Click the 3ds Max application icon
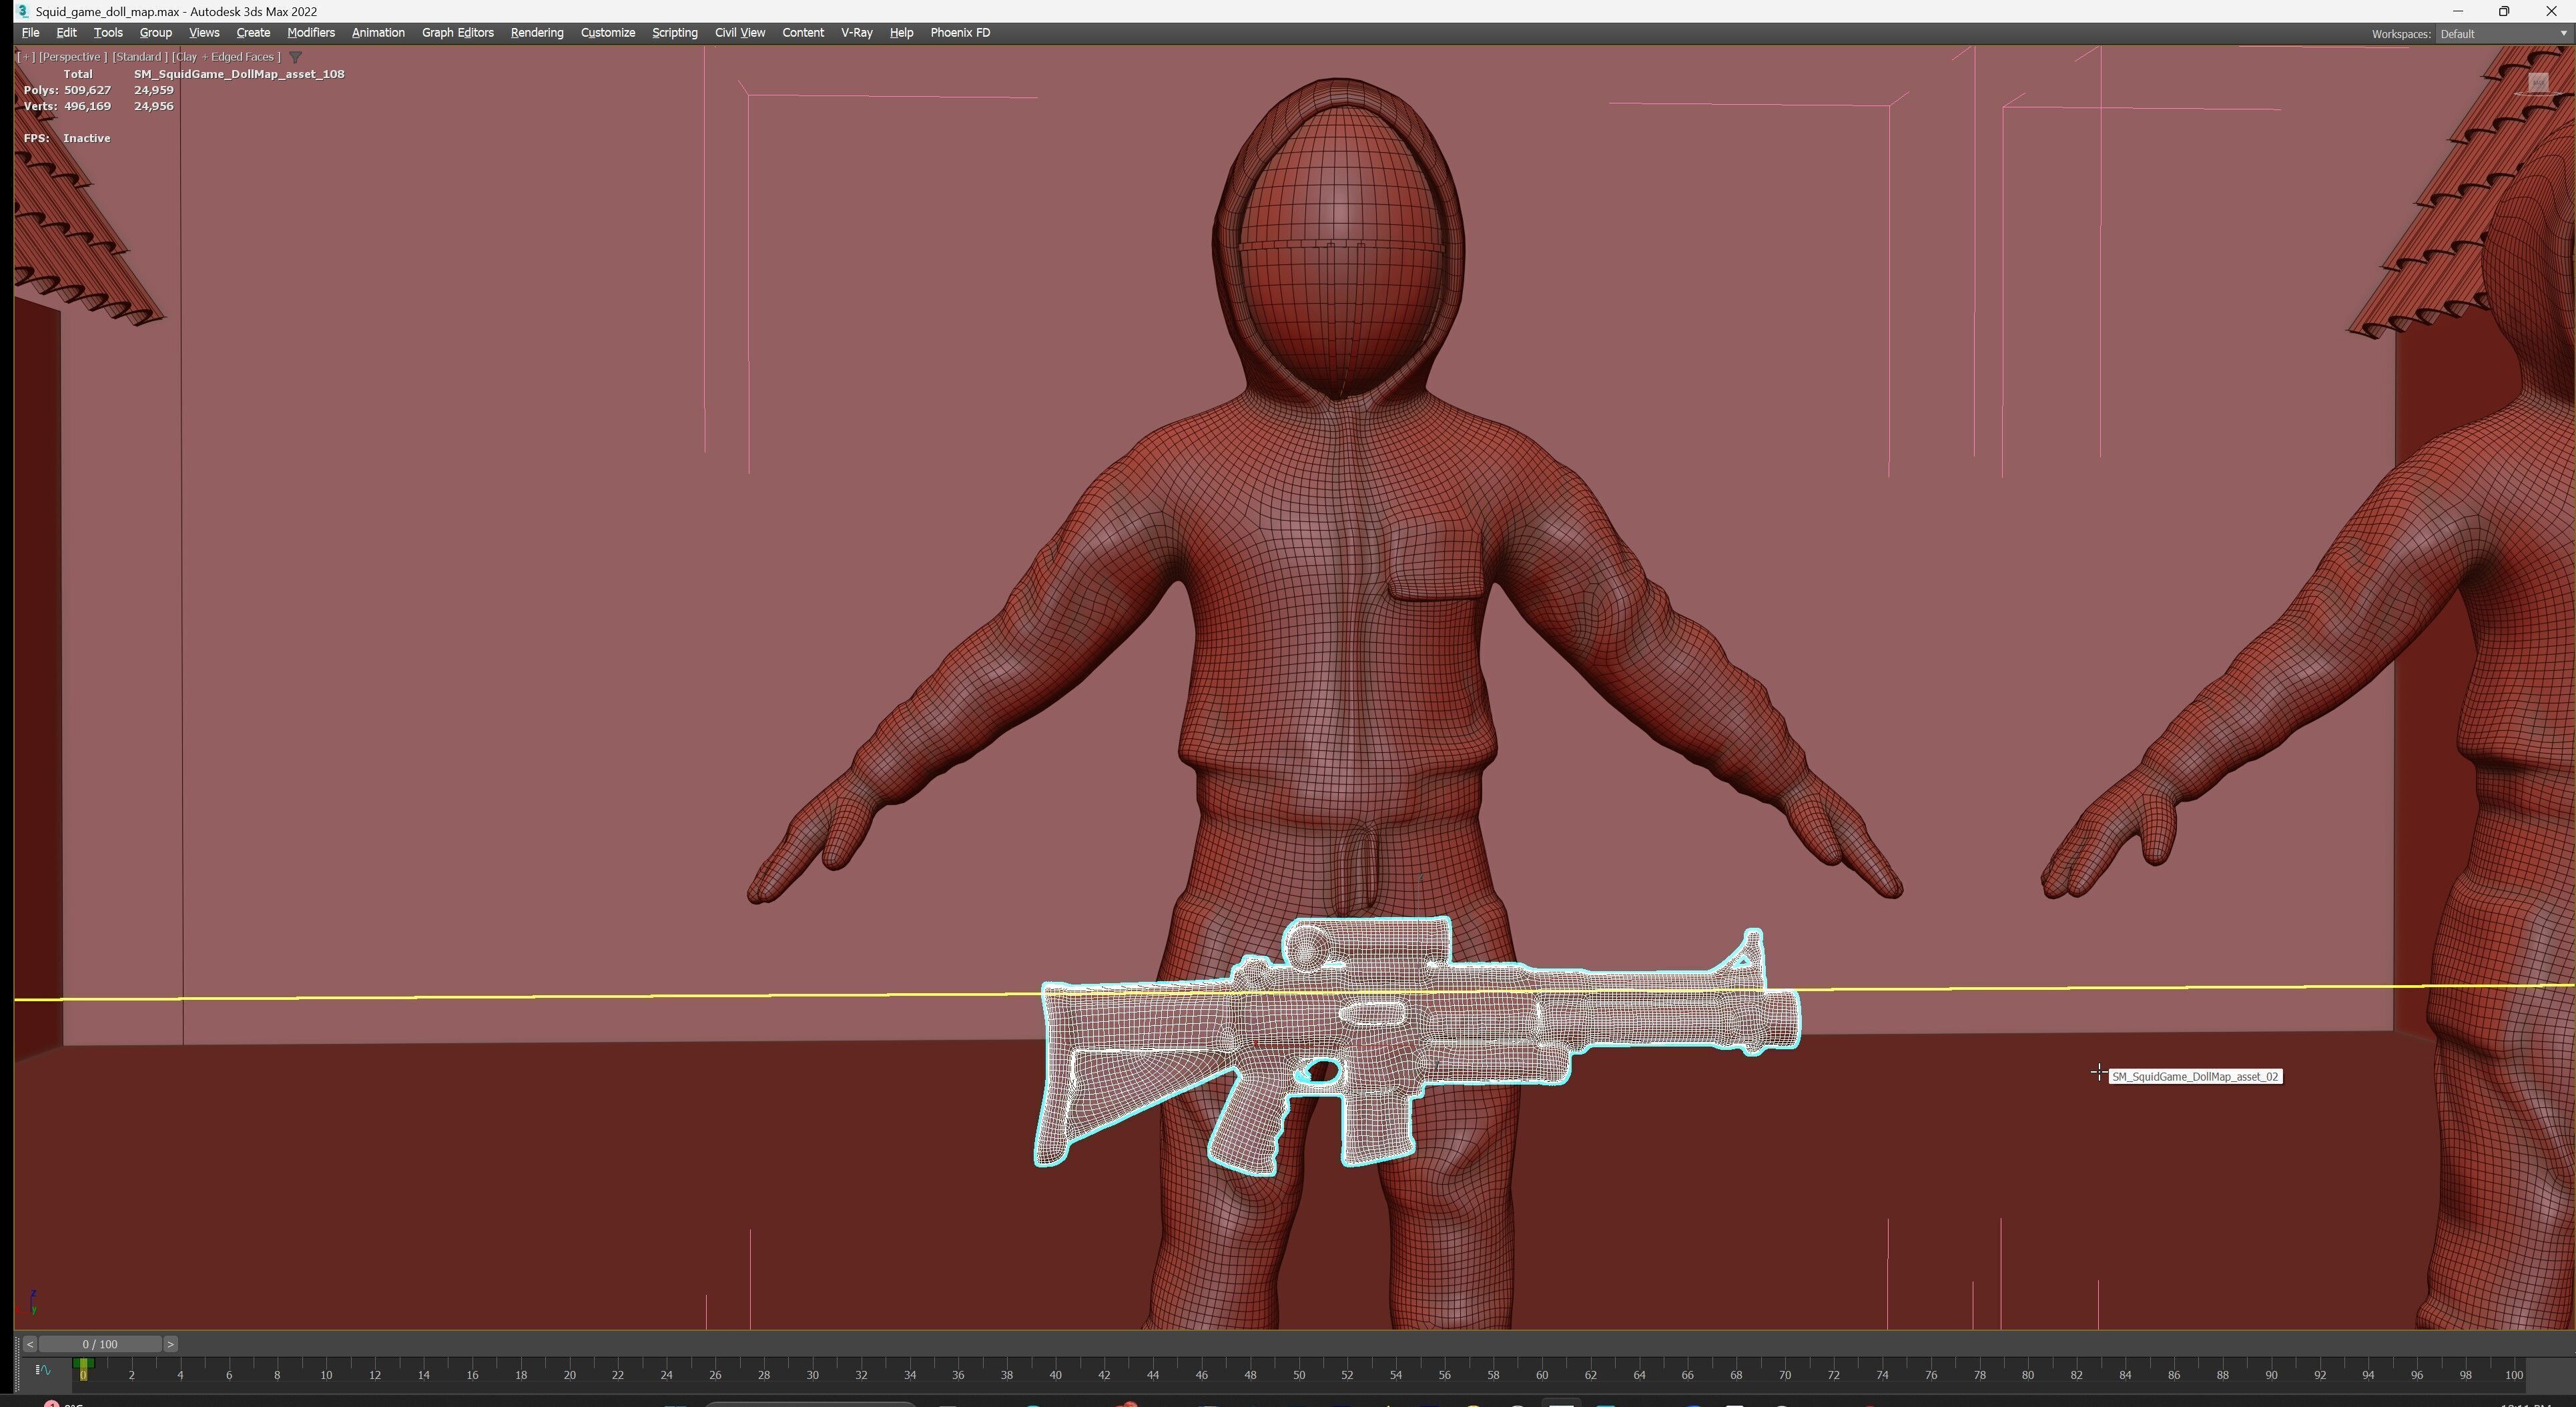The height and width of the screenshot is (1407, 2576). coord(22,11)
